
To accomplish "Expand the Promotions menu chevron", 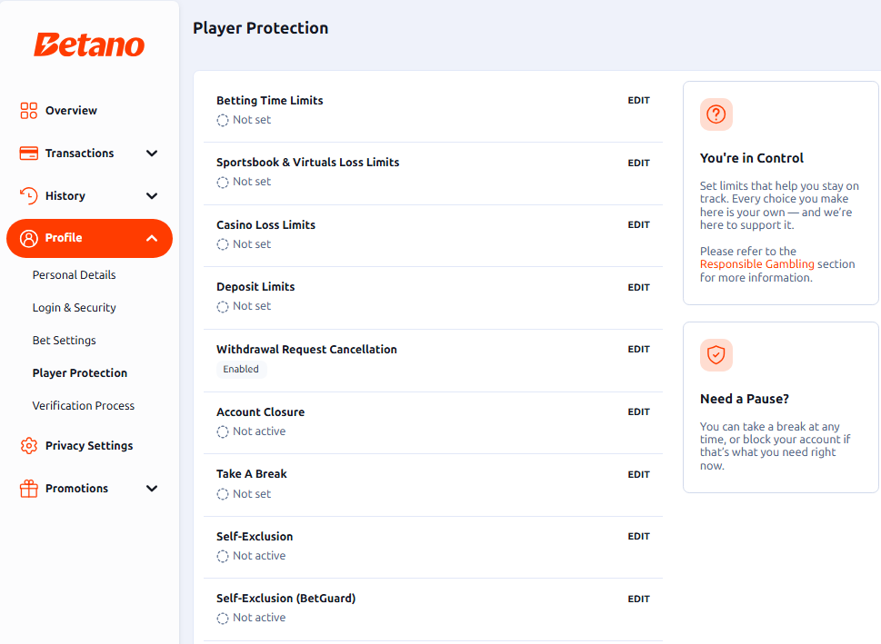I will 152,489.
